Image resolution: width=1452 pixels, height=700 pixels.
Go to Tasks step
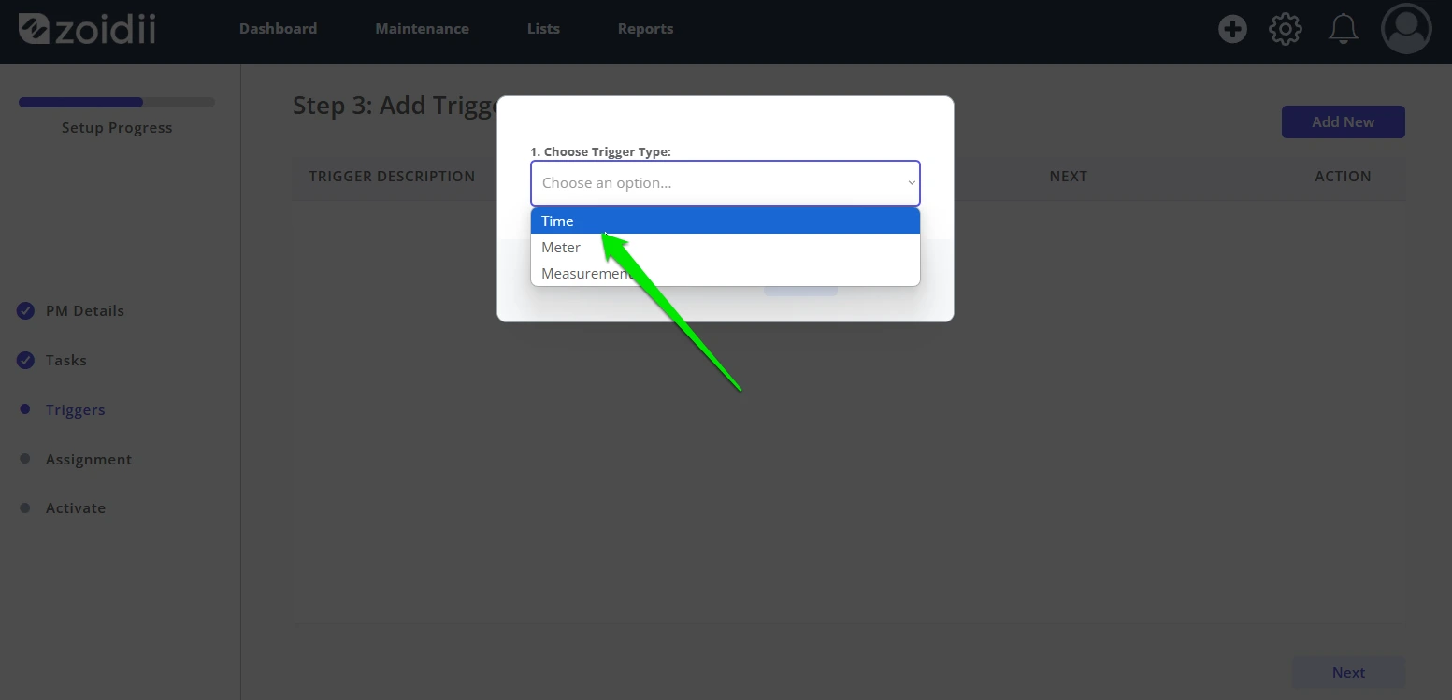point(66,361)
